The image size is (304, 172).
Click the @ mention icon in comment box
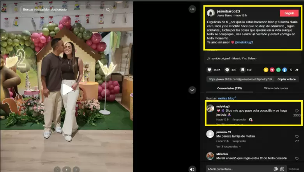coord(276,169)
